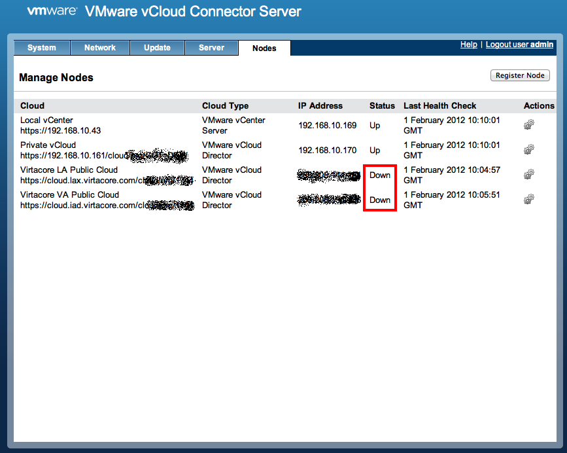This screenshot has height=453, width=567.
Task: Click VMware vCenter Server cloud type cell
Action: (233, 125)
